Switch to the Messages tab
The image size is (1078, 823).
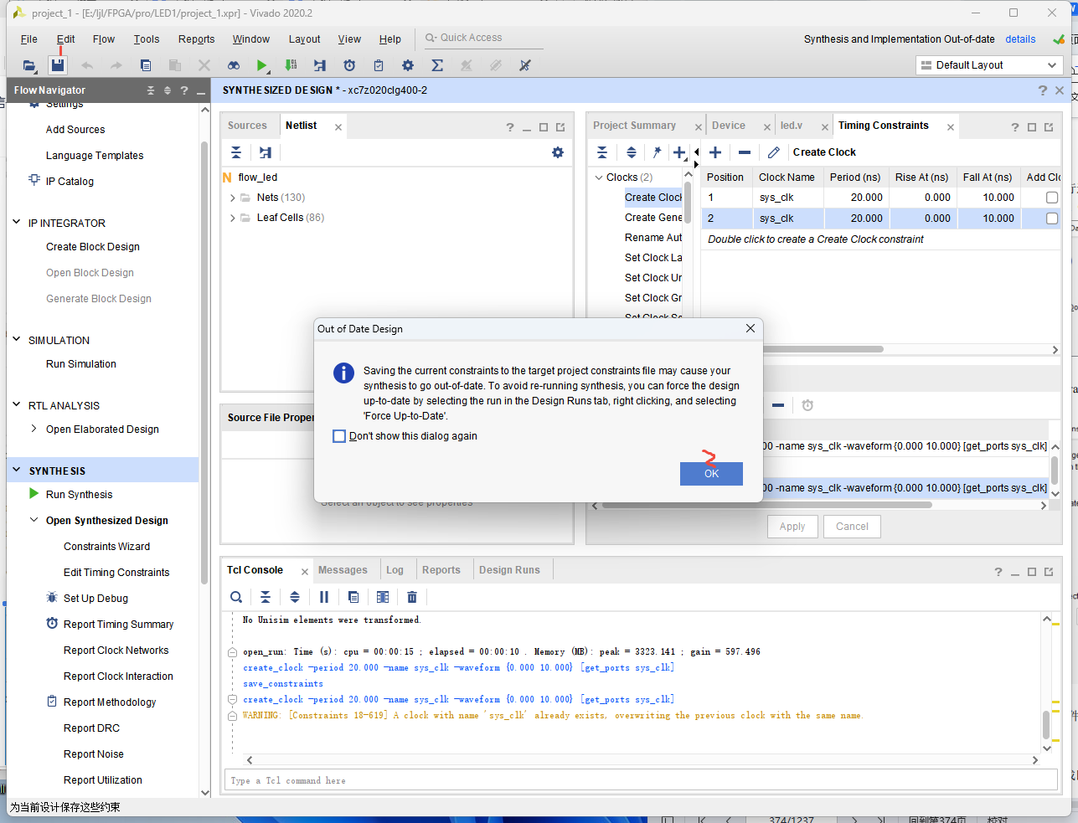[343, 570]
